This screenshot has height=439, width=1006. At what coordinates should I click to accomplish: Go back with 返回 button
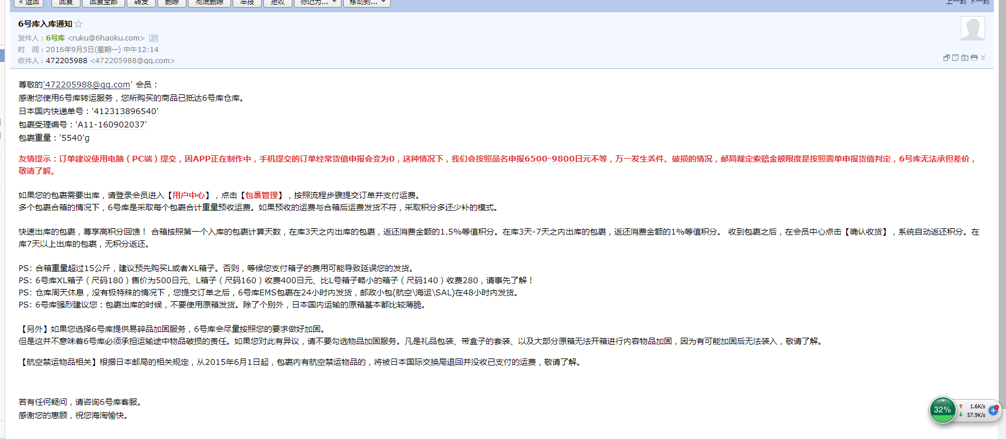pyautogui.click(x=29, y=2)
